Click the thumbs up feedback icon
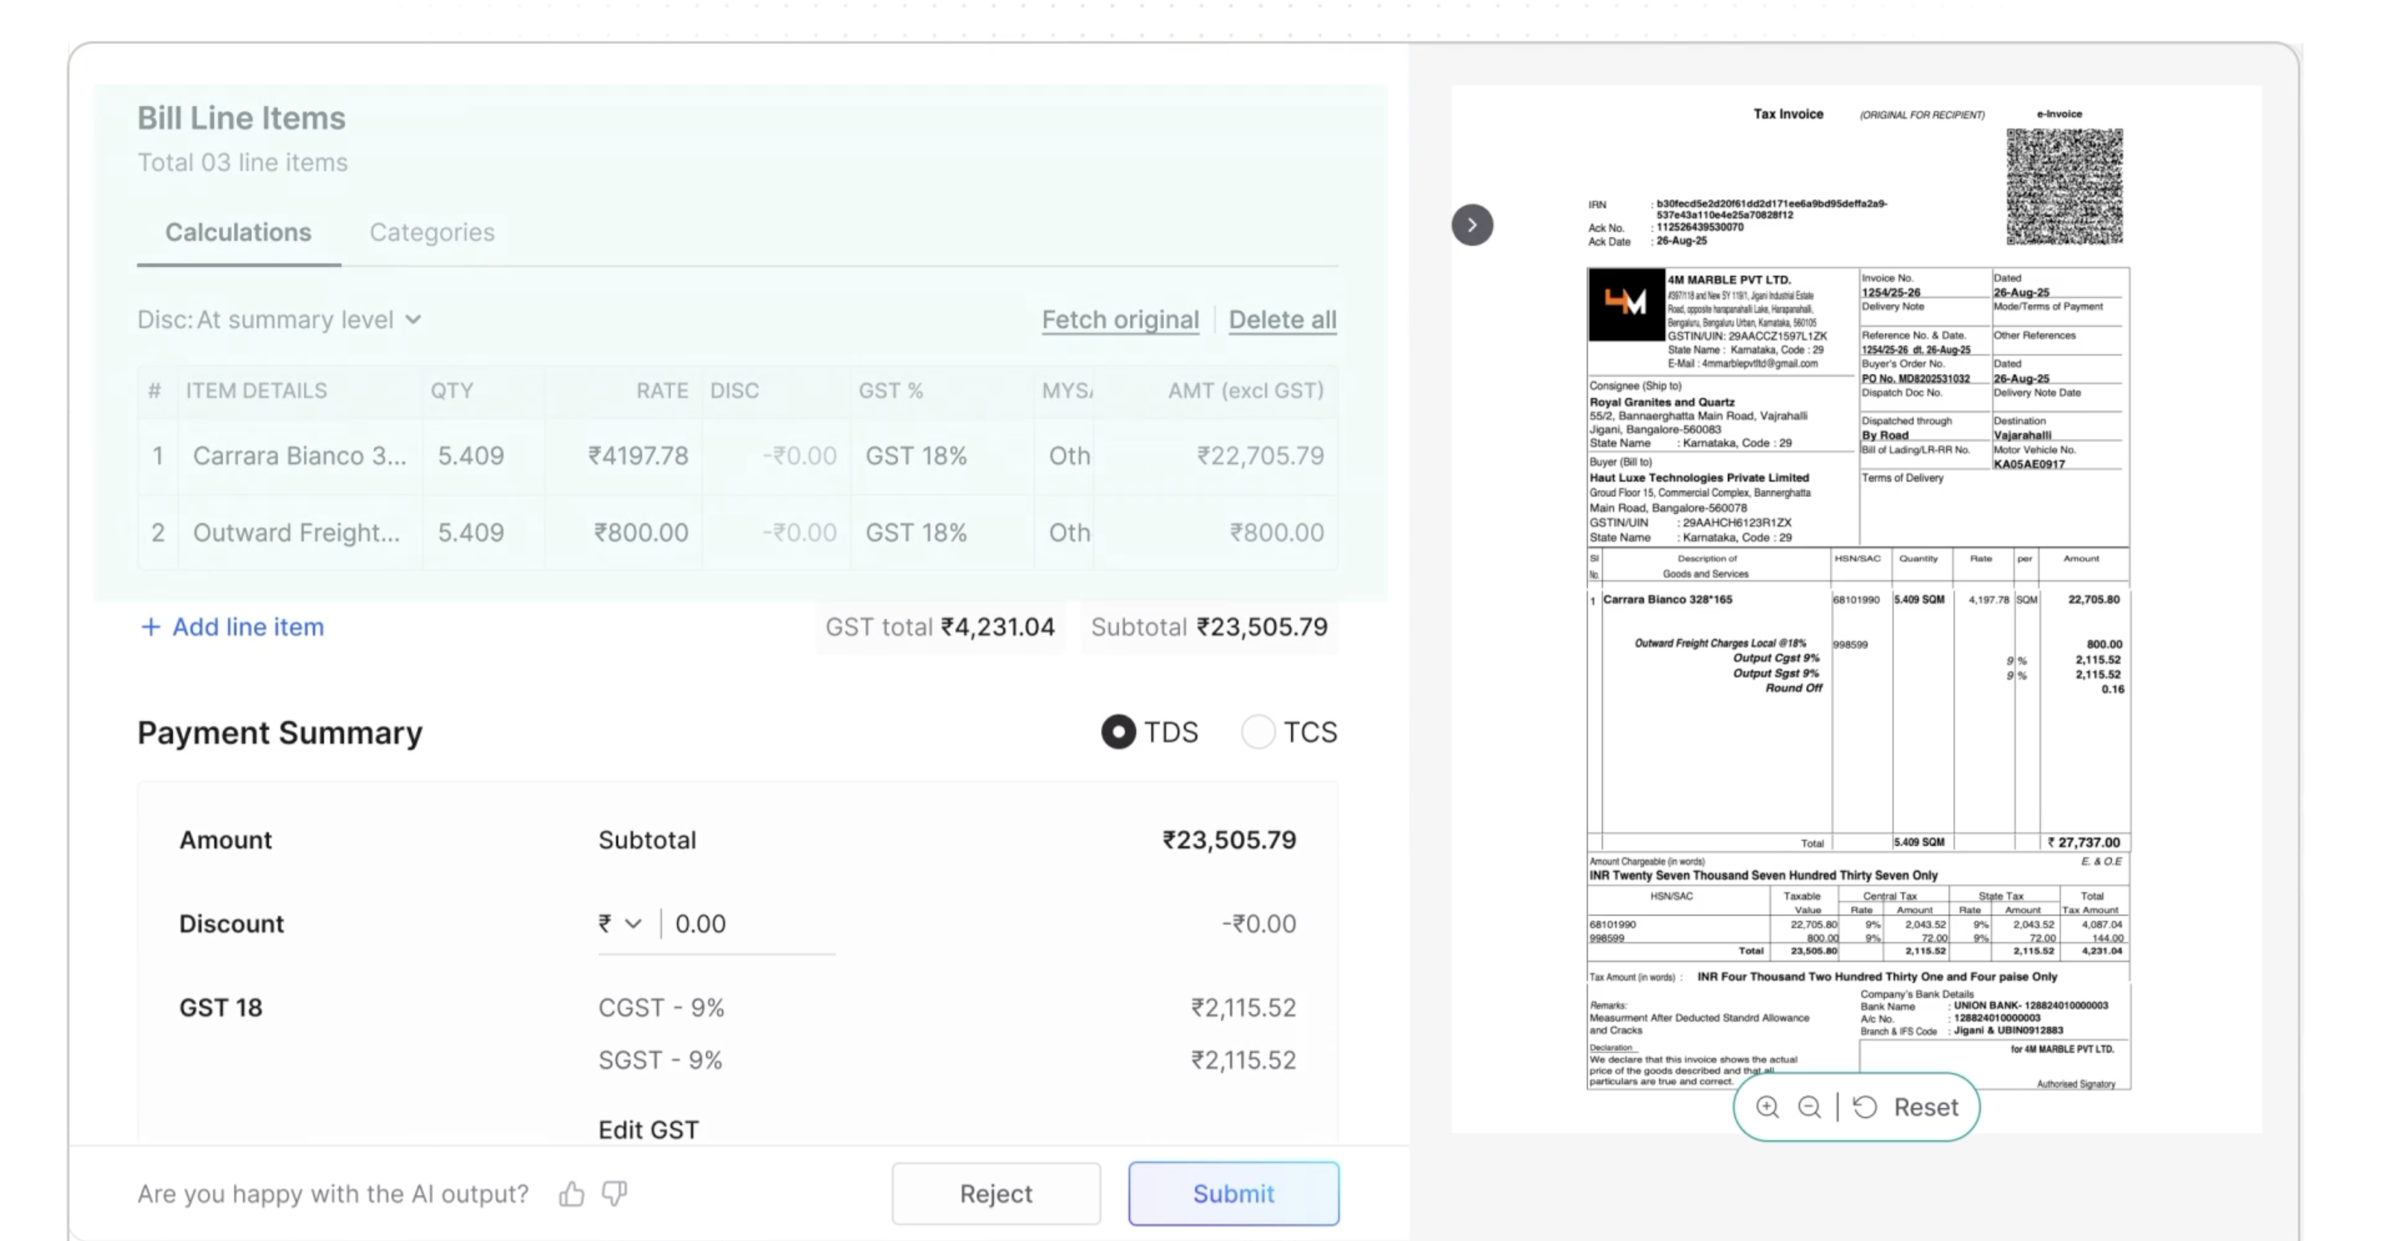 [571, 1194]
